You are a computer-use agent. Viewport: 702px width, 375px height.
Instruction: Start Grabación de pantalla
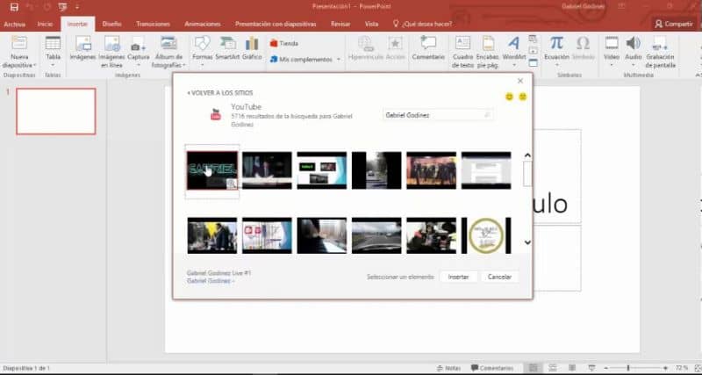[x=661, y=52]
